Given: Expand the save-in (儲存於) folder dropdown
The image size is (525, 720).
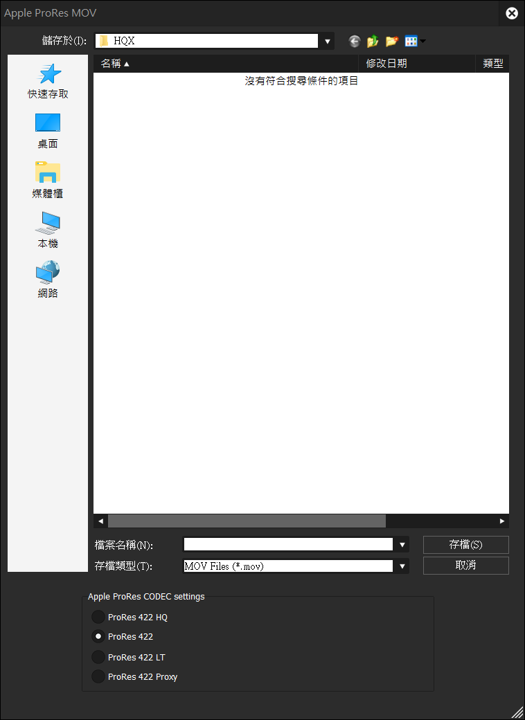Looking at the screenshot, I should 327,42.
